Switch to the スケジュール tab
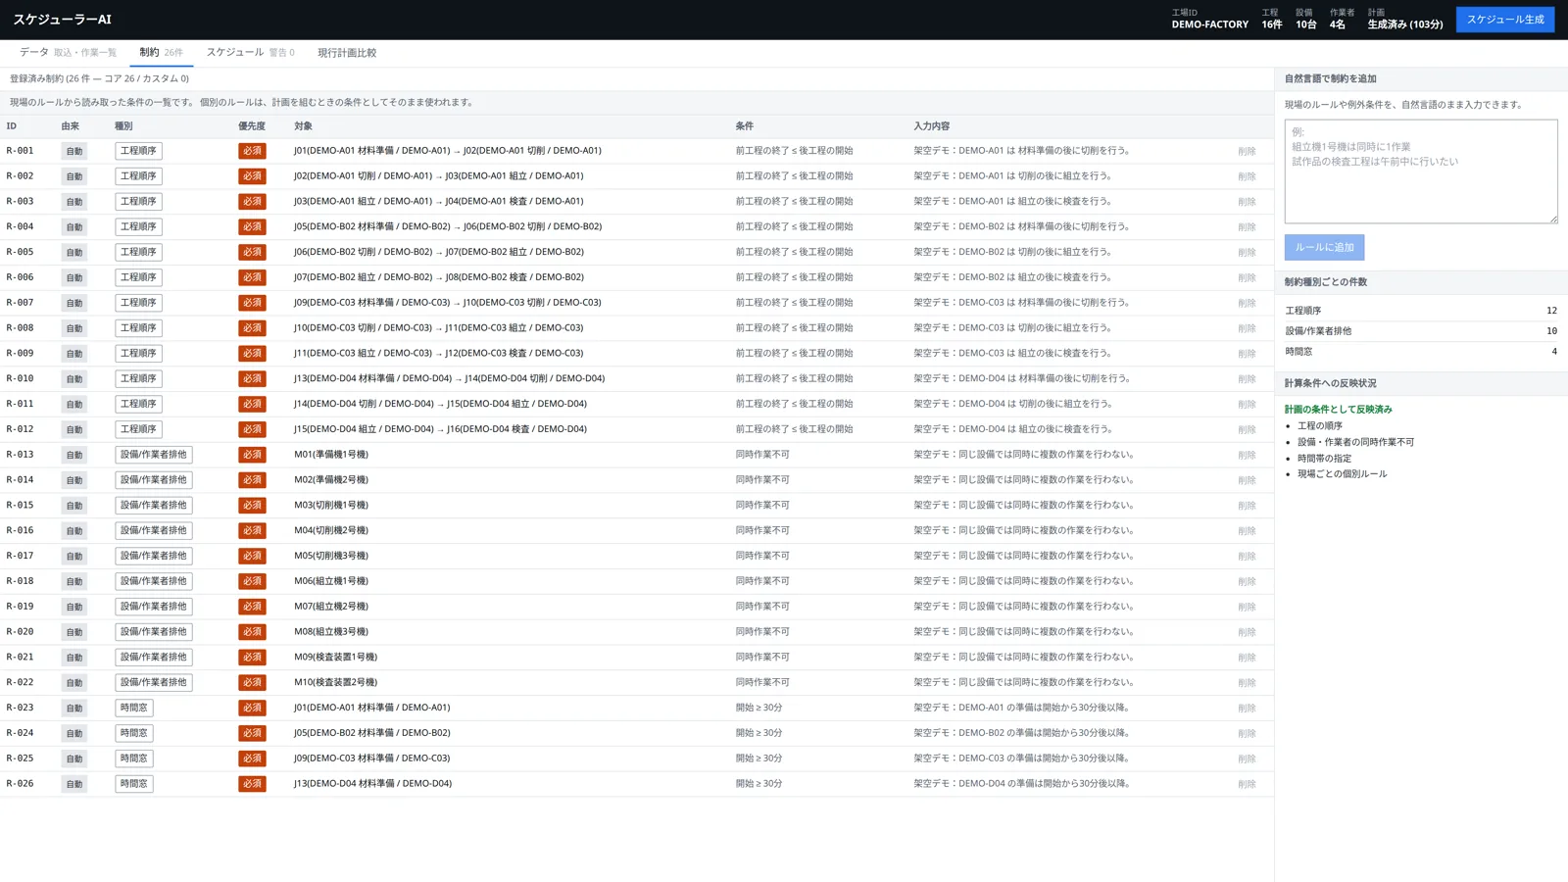 click(250, 53)
